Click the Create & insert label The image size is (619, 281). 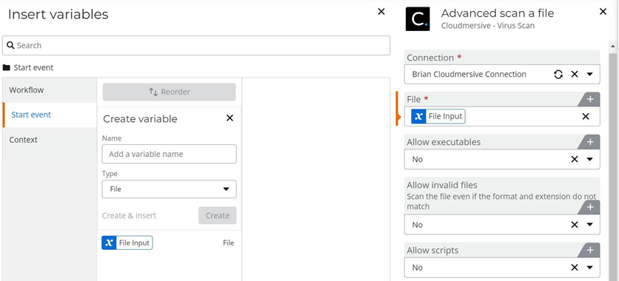[129, 216]
